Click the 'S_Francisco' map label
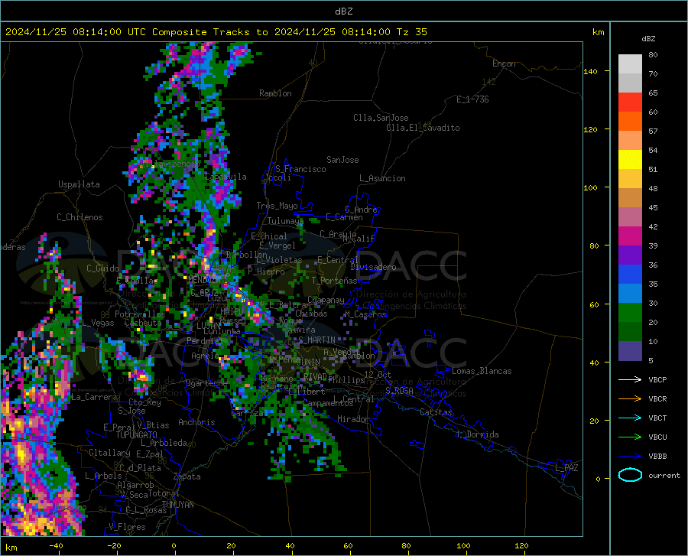 pos(300,169)
